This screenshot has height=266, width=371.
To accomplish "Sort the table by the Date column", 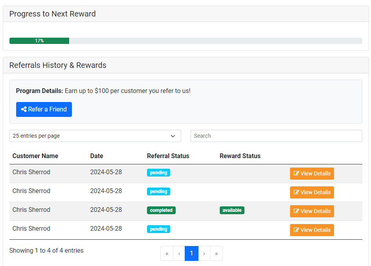I will [x=97, y=156].
